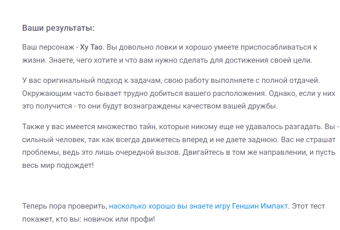Click the sentence starting 'Ваш персонаж -'
Viewport: 340px width, 230px height.
pyautogui.click(x=63, y=47)
